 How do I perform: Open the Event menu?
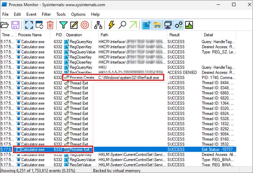[x=31, y=14]
